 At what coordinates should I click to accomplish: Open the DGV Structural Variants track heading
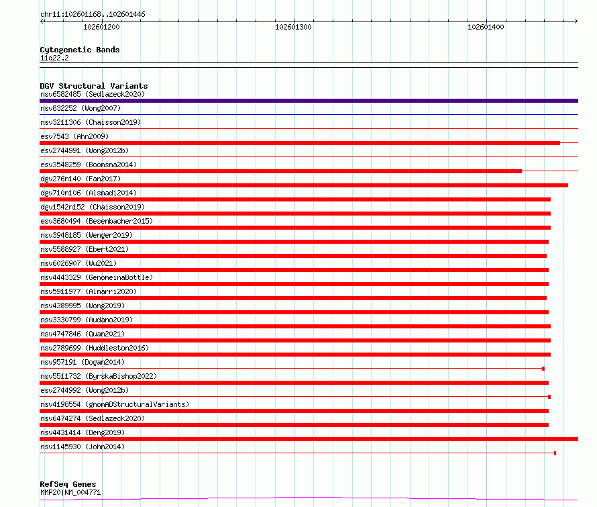click(94, 86)
